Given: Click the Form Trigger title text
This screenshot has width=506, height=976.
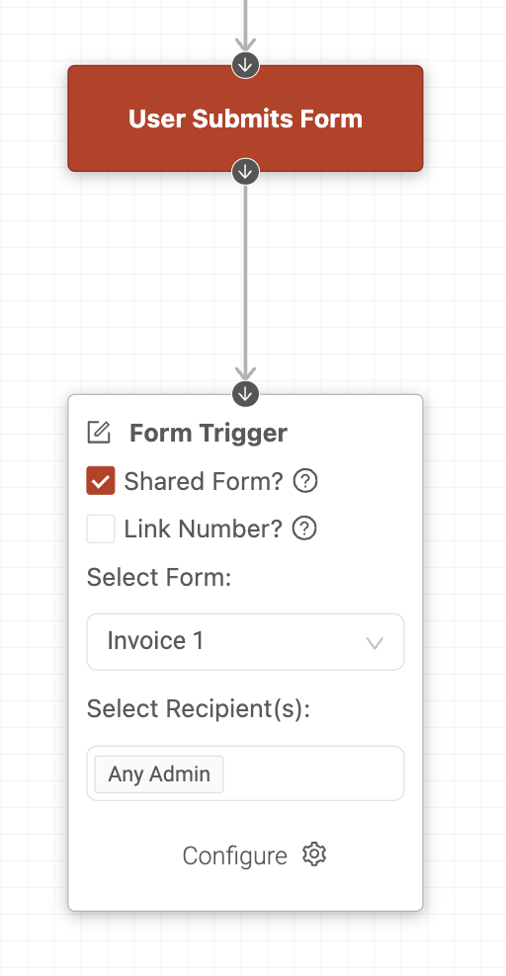Looking at the screenshot, I should pyautogui.click(x=209, y=433).
